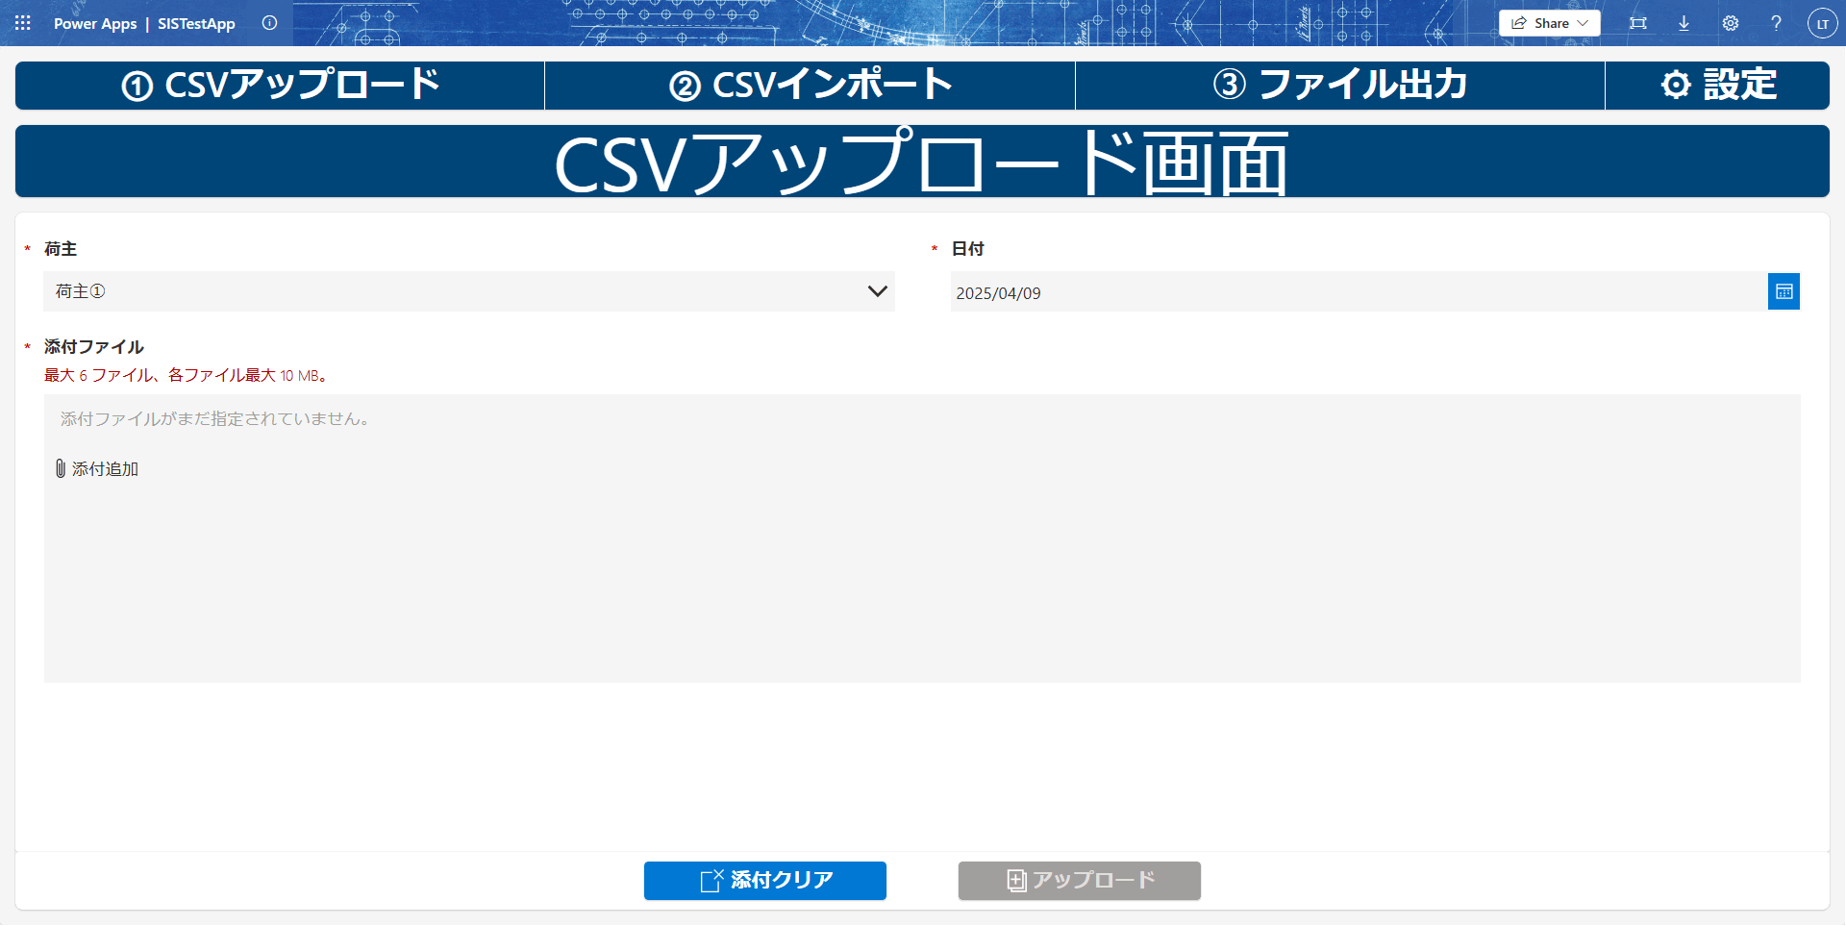Open the 設定 settings tab
Viewport: 1846px width, 926px height.
coord(1717,86)
